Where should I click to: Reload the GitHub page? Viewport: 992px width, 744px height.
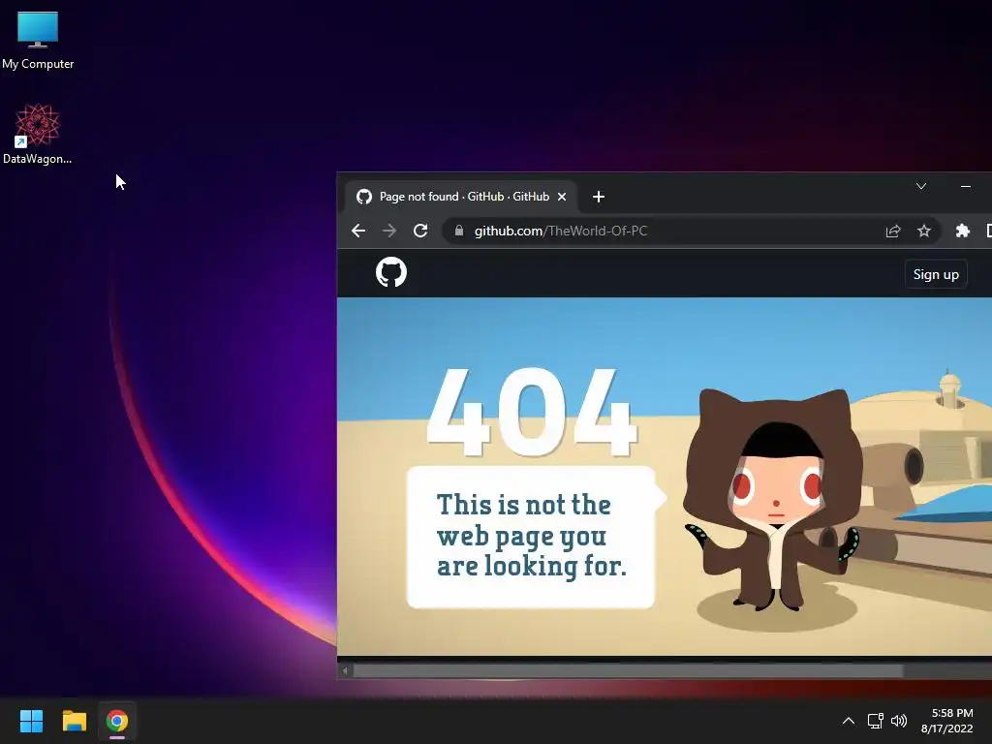[420, 231]
